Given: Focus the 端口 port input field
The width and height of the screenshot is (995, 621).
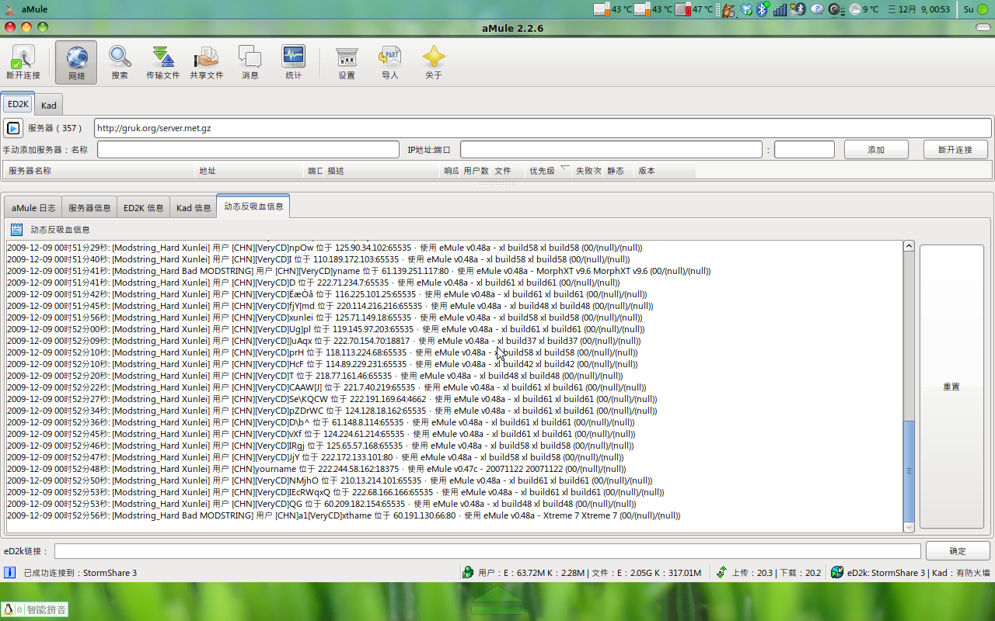Looking at the screenshot, I should tap(804, 150).
